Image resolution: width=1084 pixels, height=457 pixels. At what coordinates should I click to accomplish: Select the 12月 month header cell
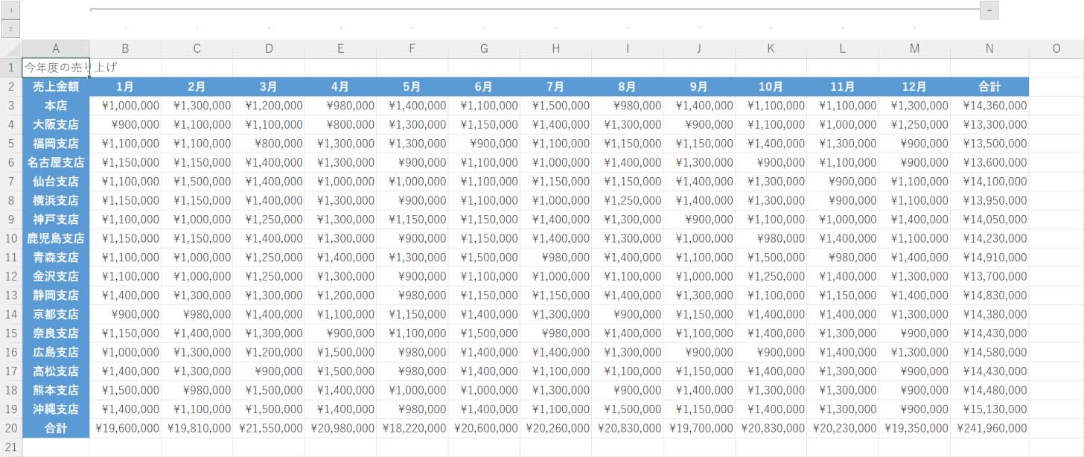point(914,86)
